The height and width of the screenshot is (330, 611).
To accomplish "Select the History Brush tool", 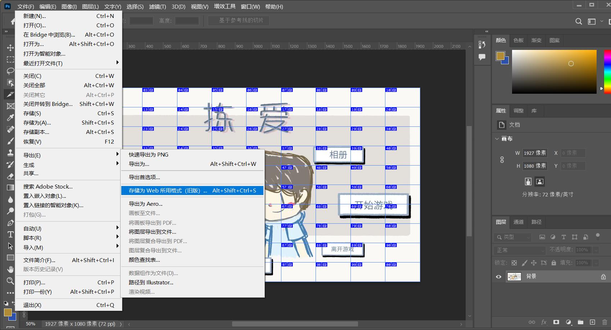I will tap(10, 164).
